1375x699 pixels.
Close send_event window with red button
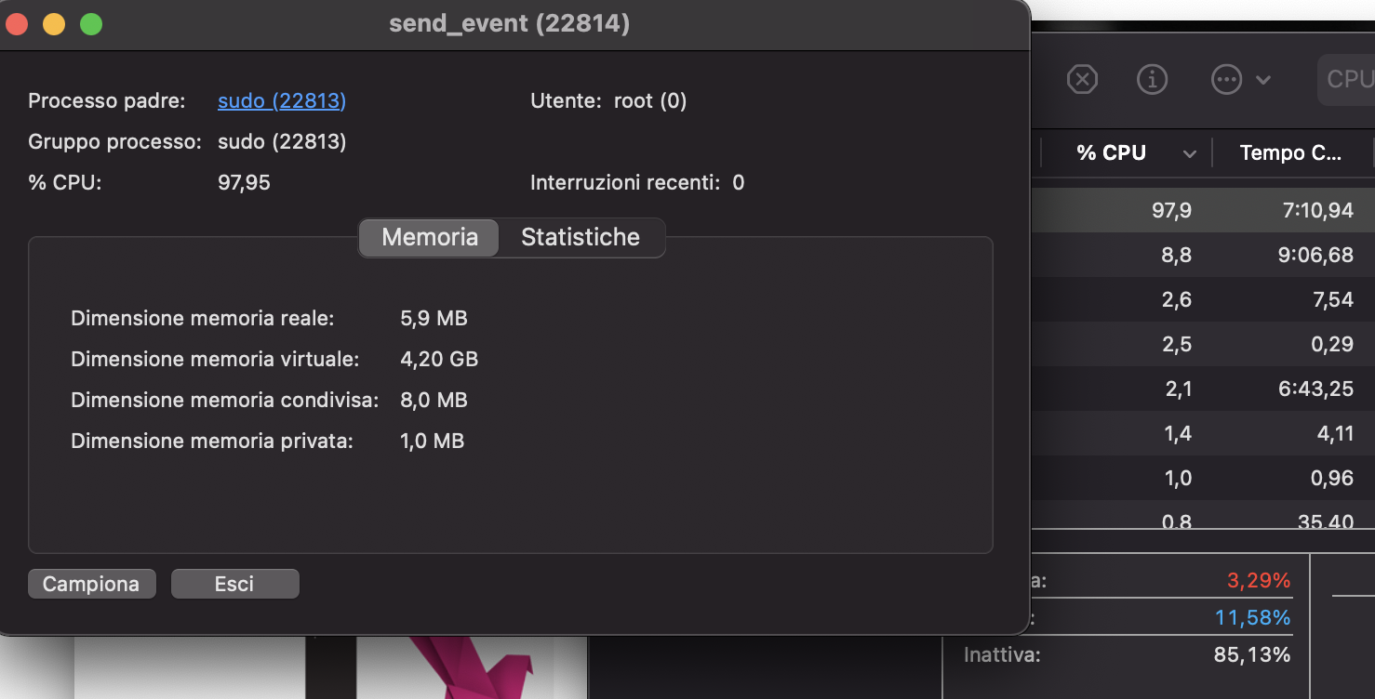17,24
